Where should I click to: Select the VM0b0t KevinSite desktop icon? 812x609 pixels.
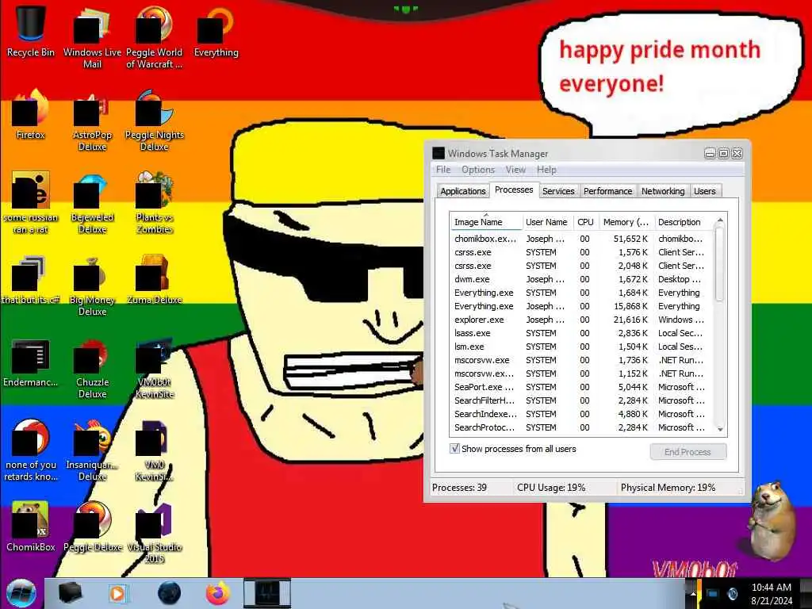(155, 368)
